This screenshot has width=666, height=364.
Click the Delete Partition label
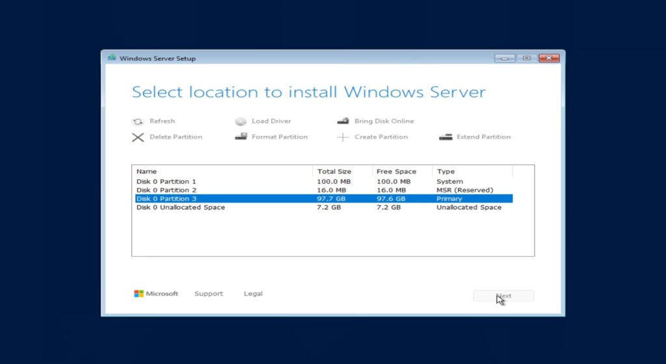tap(176, 136)
